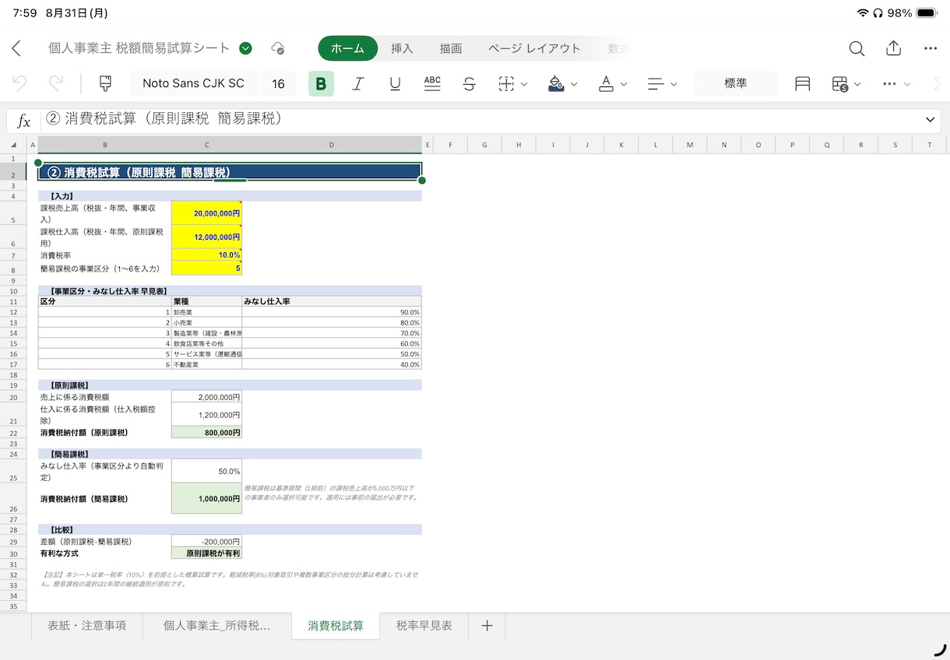Tap the cell styles icon

[x=803, y=84]
